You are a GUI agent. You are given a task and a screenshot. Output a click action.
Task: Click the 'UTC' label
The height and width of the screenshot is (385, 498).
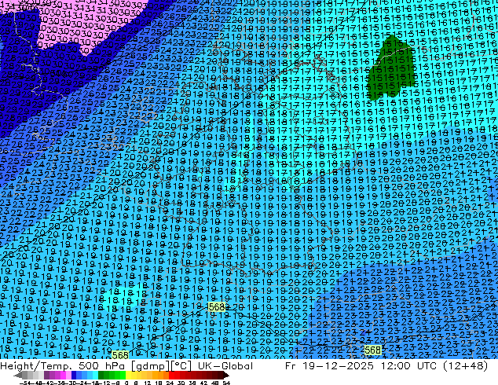point(427,366)
